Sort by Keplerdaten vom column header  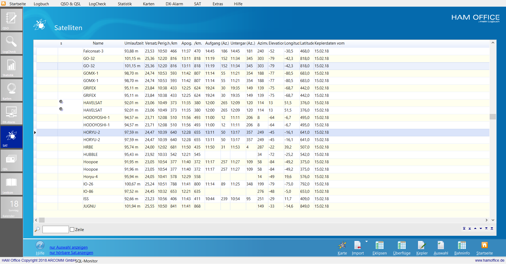[330, 43]
